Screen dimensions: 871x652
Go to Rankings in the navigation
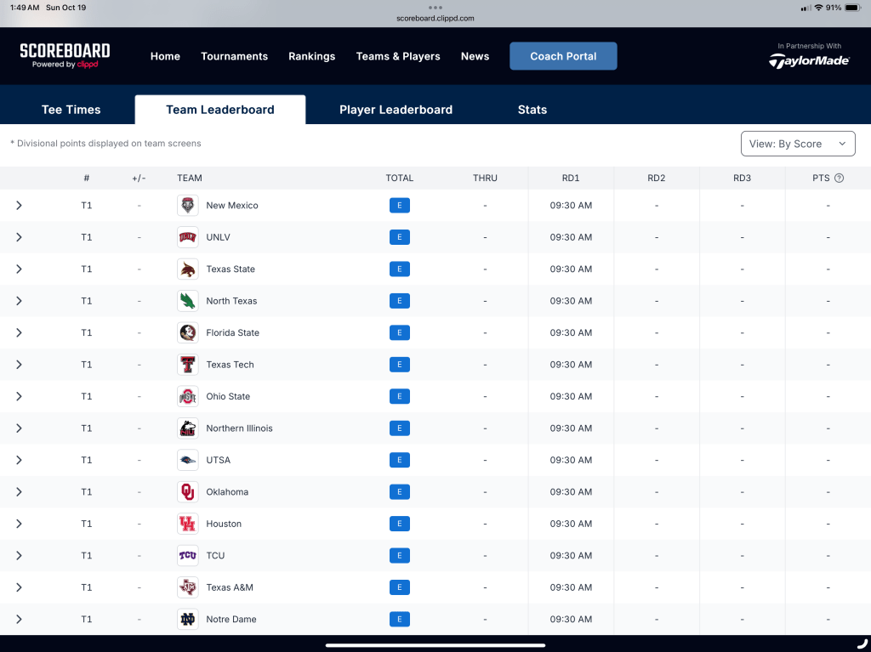(311, 56)
